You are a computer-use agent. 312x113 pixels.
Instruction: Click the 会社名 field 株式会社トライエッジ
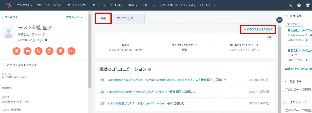click(x=16, y=102)
